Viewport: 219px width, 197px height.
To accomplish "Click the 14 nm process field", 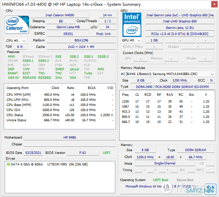I will pyautogui.click(x=107, y=15).
